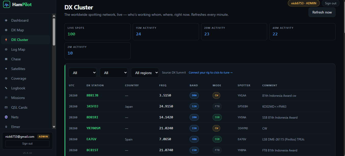345x156 pixels.
Task: Click the 20m band badge
Action: [x=194, y=117]
